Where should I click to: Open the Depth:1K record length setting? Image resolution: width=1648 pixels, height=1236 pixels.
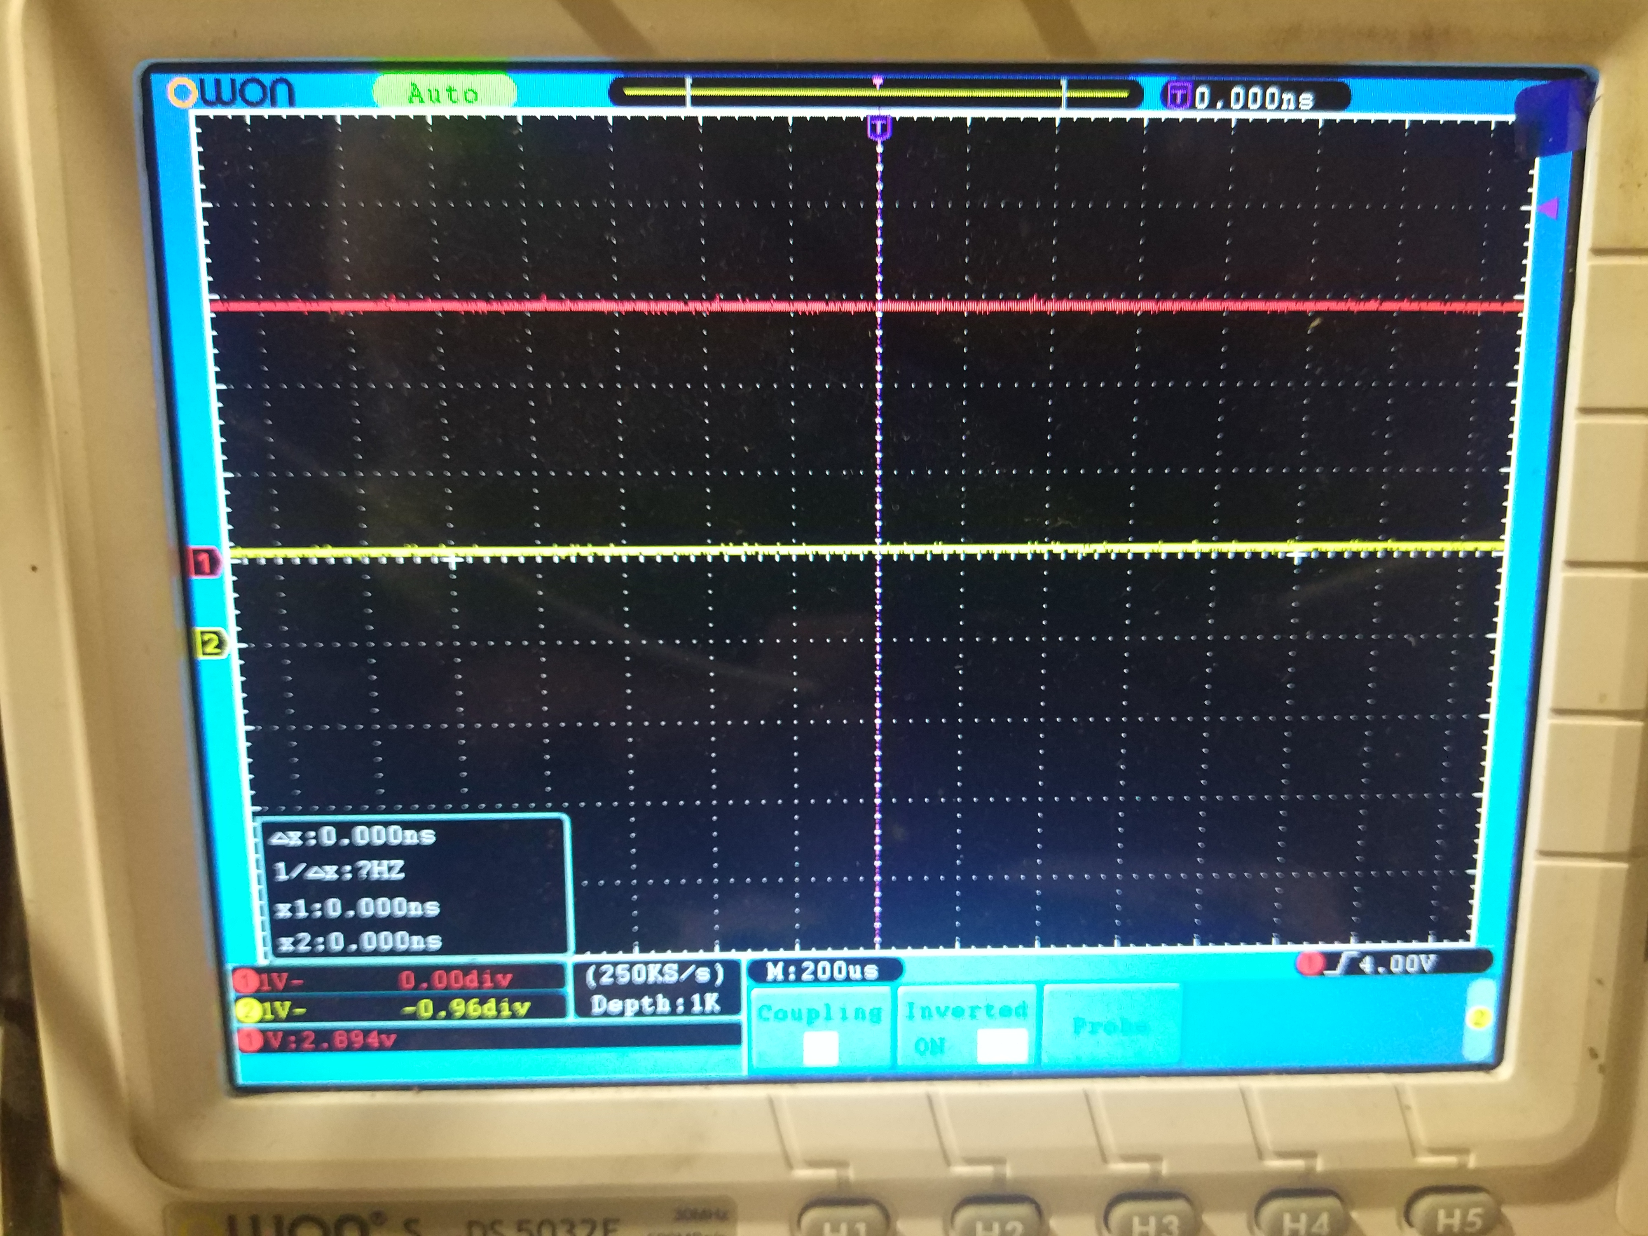[x=655, y=1005]
